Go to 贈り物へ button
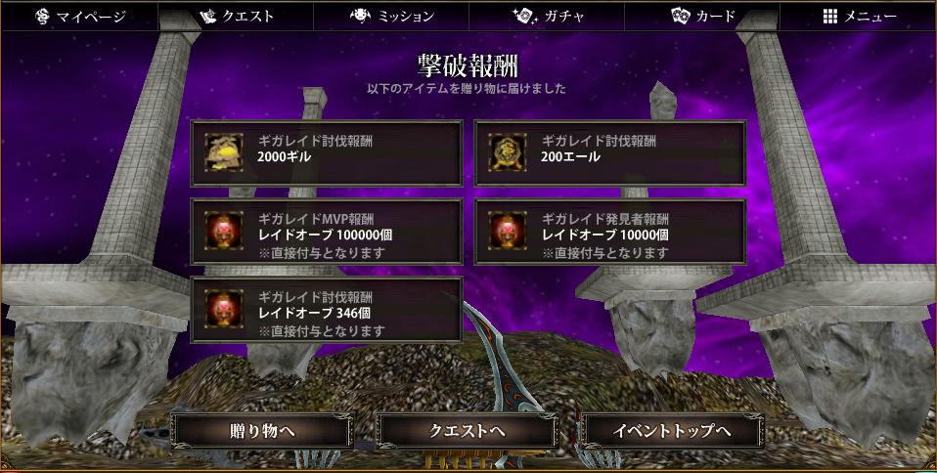 coord(262,431)
